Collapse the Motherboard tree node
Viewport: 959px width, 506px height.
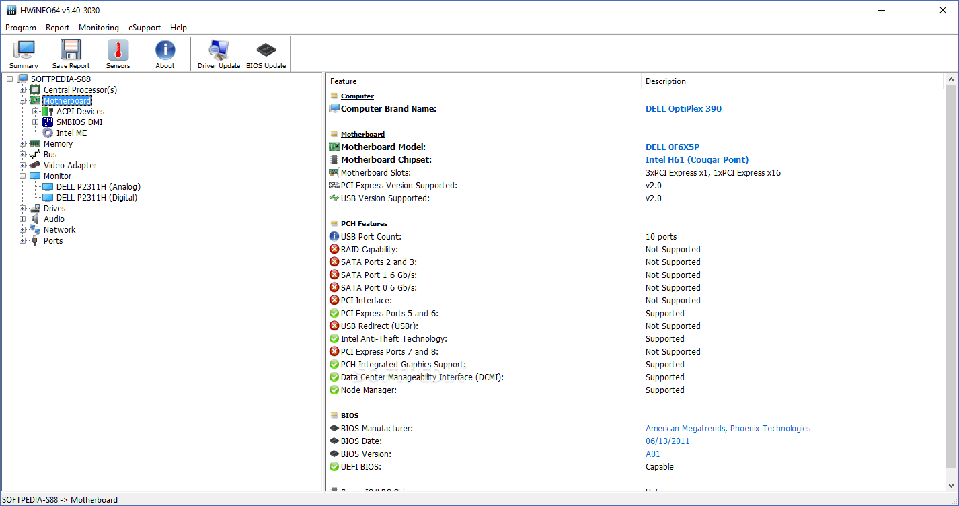(x=22, y=101)
